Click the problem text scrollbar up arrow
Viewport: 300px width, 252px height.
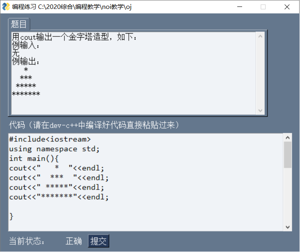(260, 36)
